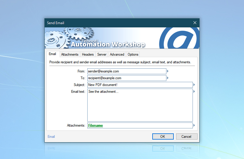Image resolution: width=244 pixels, height=159 pixels.
Task: Open the Headers tab
Action: coord(88,54)
